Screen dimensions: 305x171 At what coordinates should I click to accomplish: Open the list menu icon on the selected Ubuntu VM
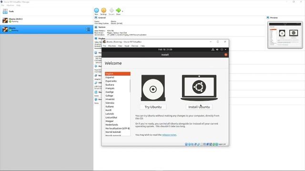click(x=88, y=29)
